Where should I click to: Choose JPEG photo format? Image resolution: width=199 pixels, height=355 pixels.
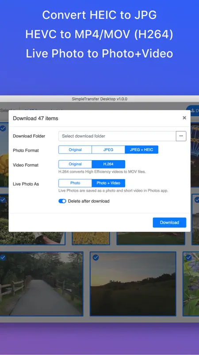pyautogui.click(x=108, y=150)
